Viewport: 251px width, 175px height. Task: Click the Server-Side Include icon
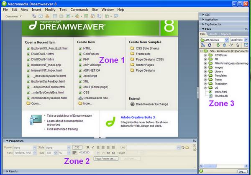pos(93,16)
